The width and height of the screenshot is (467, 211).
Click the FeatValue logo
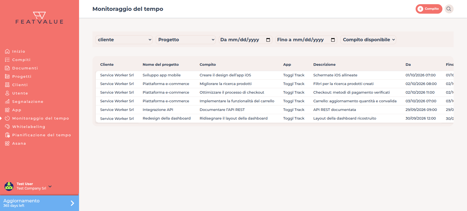coord(39,18)
